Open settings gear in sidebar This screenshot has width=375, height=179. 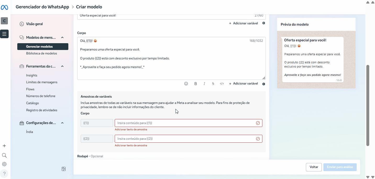[4, 164]
